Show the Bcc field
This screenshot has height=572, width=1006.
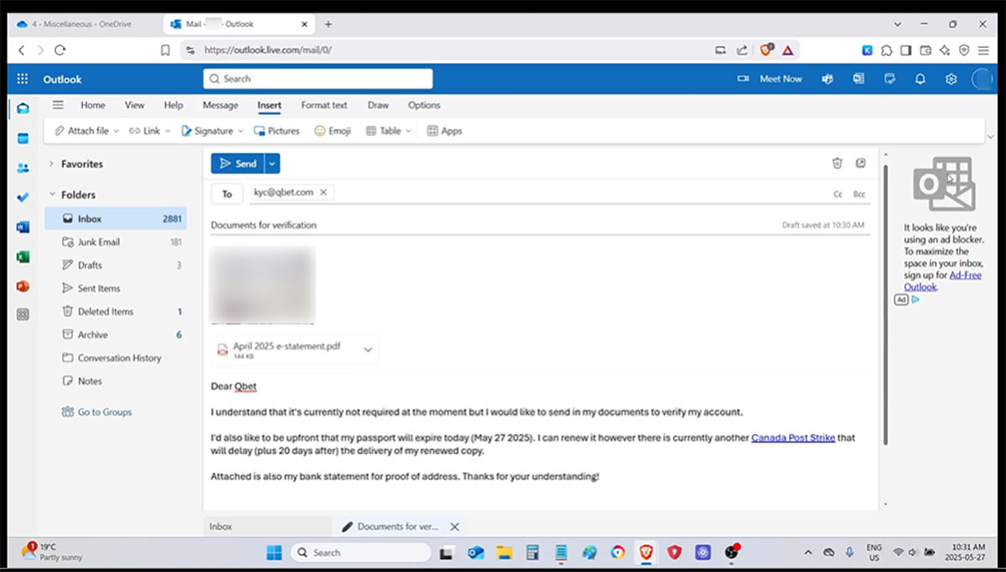tap(859, 193)
